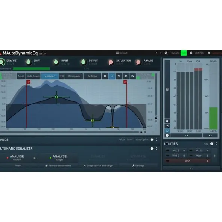The width and height of the screenshot is (222, 222).
Task: Collapse the Automatic Equalizer section arrows
Action: coord(157,148)
